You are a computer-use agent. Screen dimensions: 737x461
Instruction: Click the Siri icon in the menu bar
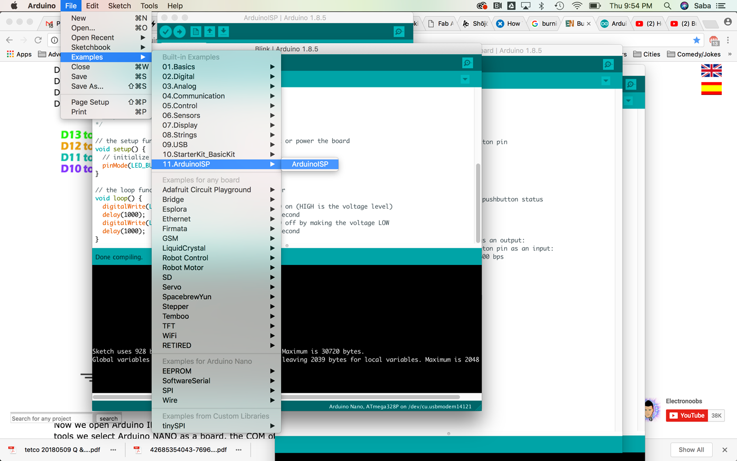click(x=684, y=6)
